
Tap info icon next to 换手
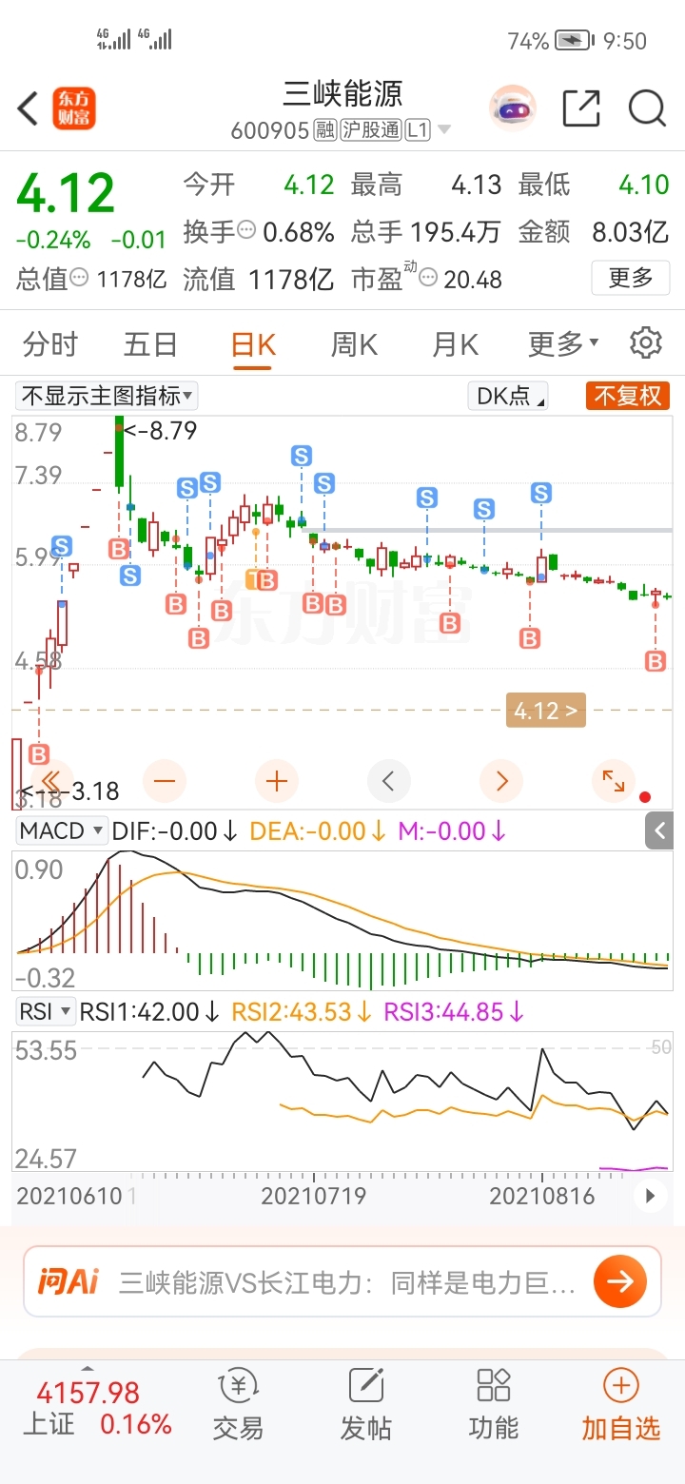tap(247, 230)
